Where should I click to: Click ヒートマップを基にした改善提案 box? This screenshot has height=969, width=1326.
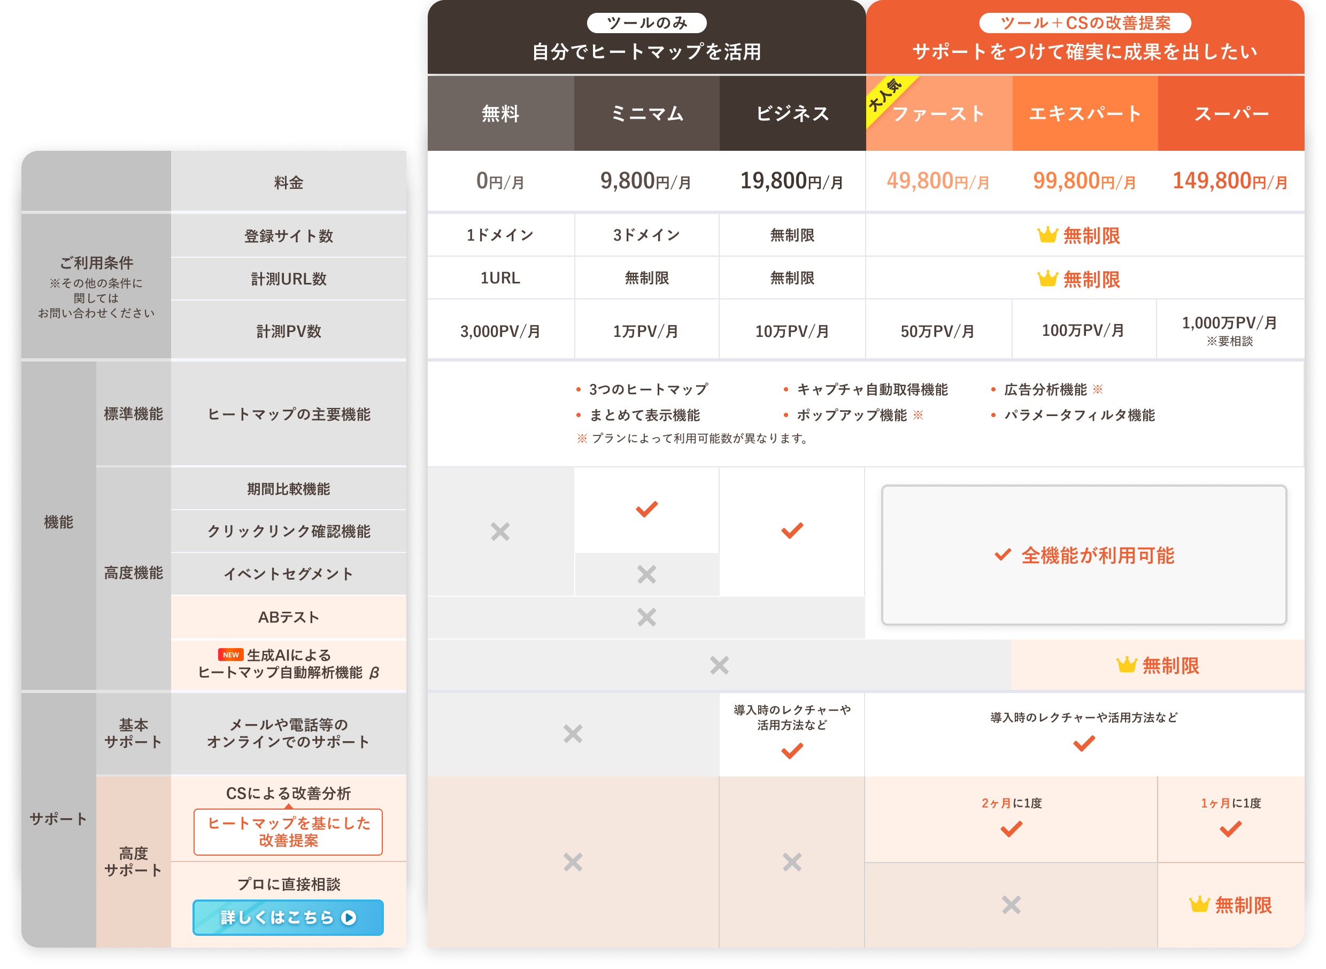[288, 832]
